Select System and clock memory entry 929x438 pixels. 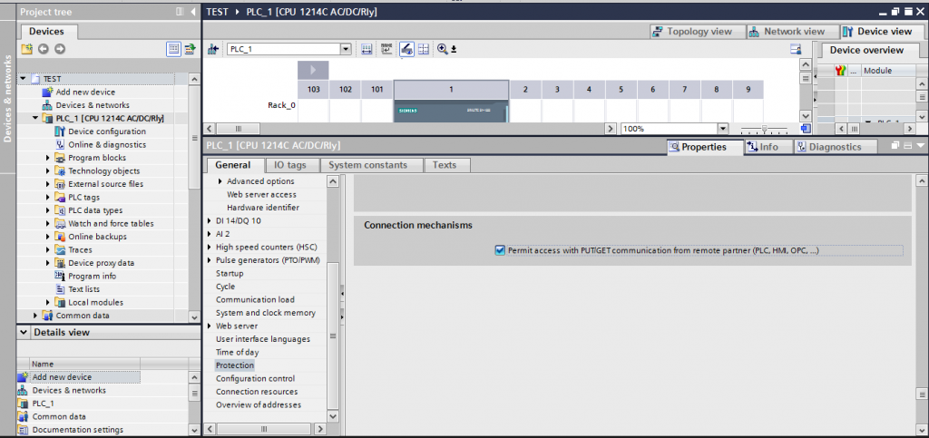pos(266,313)
